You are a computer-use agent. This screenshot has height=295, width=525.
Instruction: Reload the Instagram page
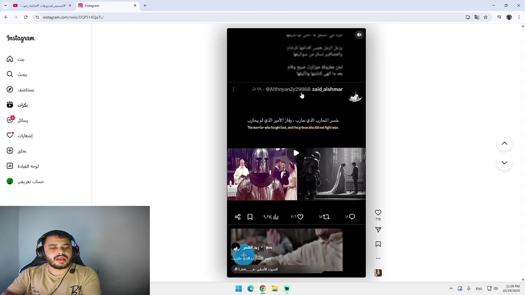[25, 17]
